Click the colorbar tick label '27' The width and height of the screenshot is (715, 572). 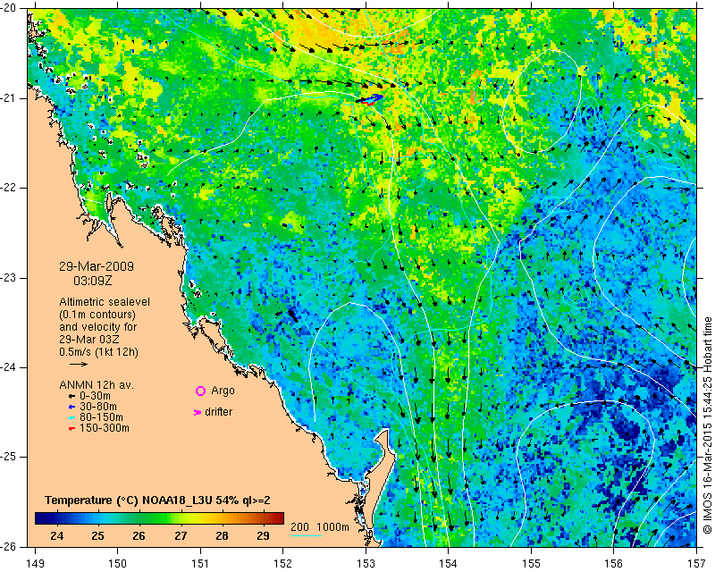[181, 535]
